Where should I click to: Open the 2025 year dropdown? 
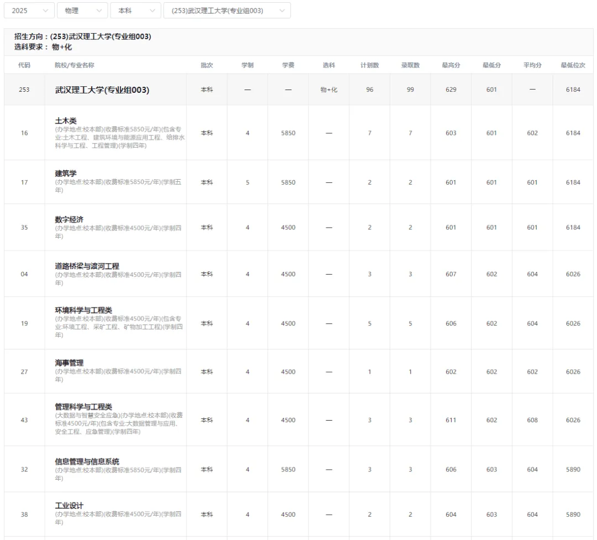coord(29,11)
